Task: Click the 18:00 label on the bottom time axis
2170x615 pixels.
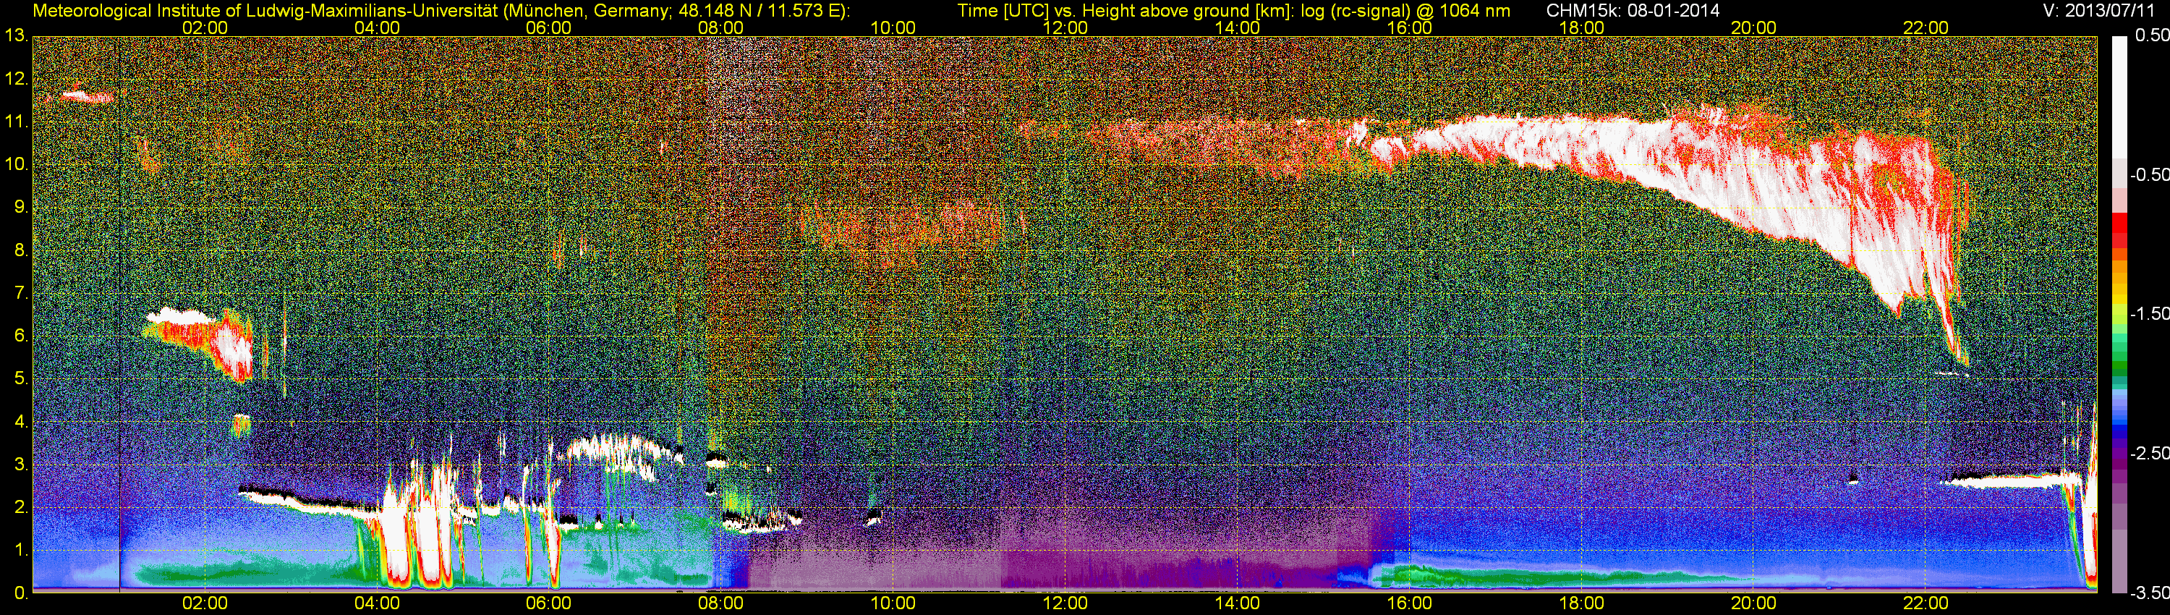Action: click(x=1581, y=603)
